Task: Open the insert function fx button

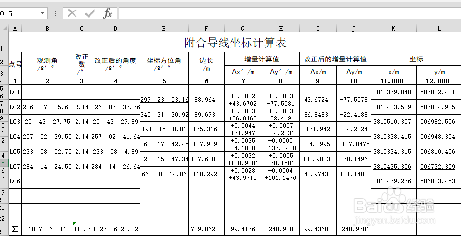Action: [x=108, y=13]
